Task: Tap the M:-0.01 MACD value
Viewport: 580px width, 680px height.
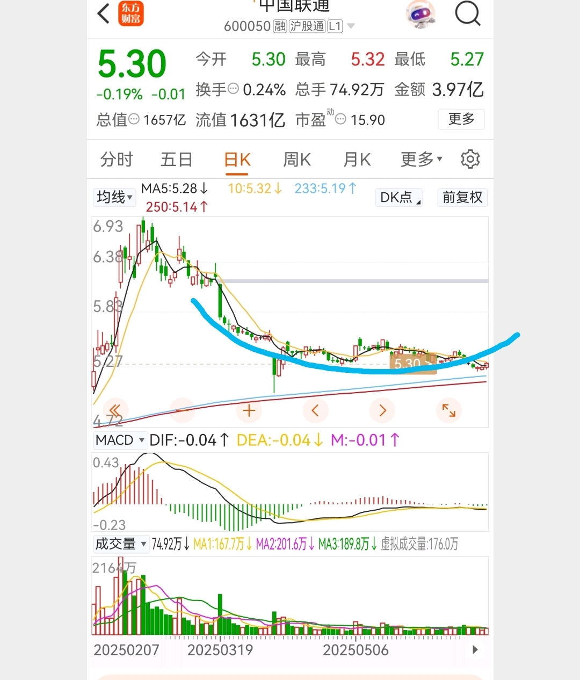Action: [x=365, y=440]
